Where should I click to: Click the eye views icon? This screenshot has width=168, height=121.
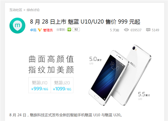point(126,30)
